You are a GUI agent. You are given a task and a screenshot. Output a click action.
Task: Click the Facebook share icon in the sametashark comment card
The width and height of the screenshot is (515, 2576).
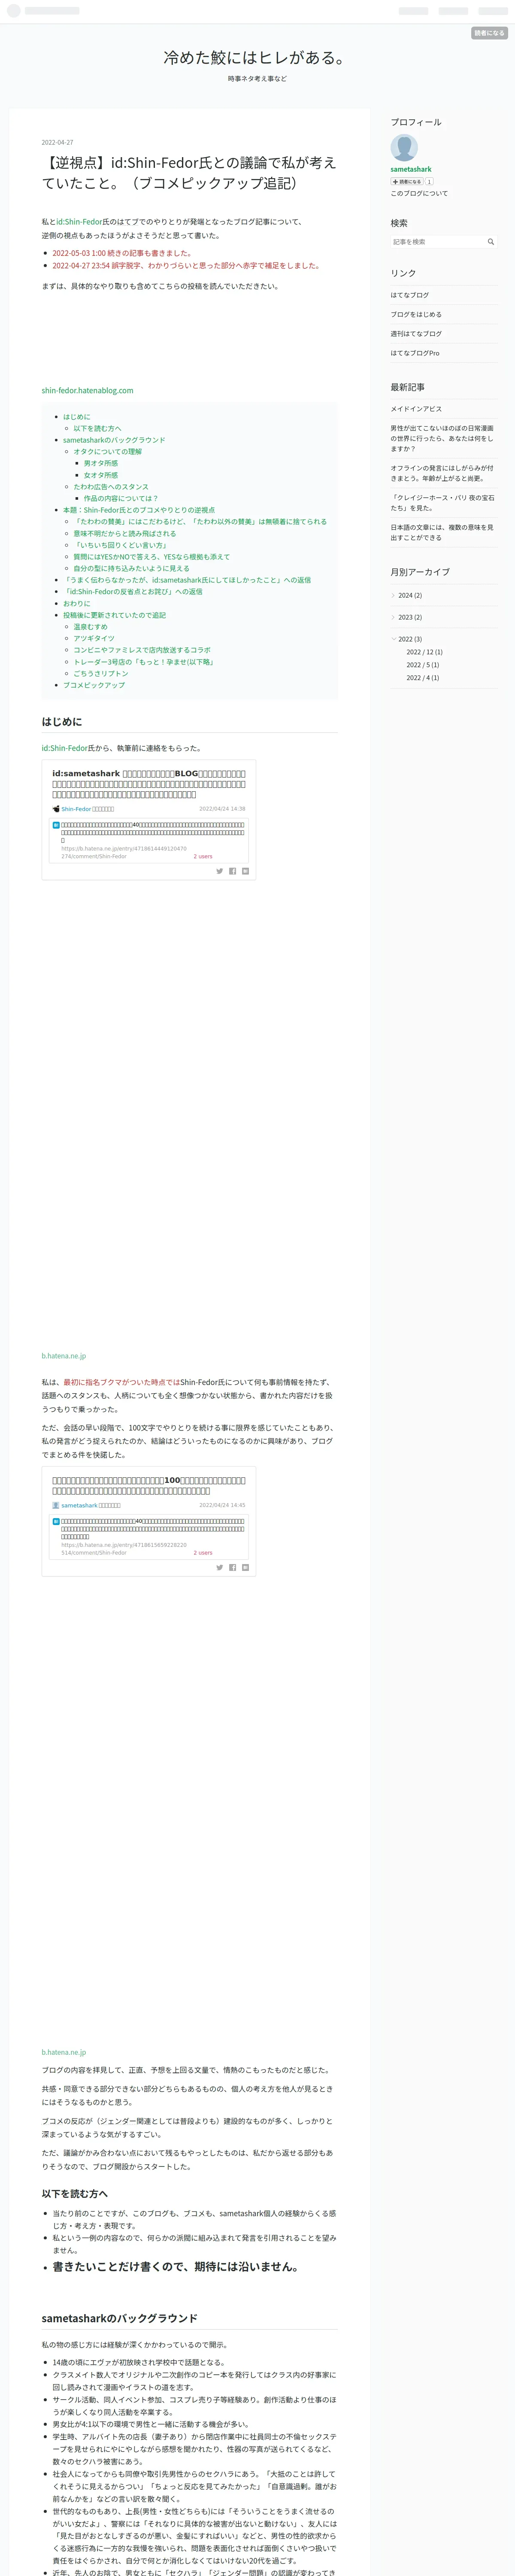coord(233,1567)
